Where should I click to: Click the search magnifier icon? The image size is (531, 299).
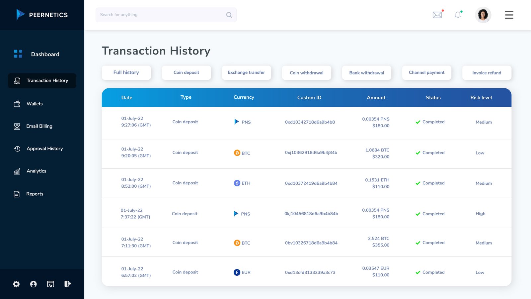[x=229, y=15]
